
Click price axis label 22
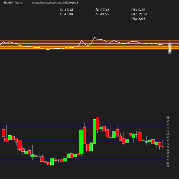[168, 163]
